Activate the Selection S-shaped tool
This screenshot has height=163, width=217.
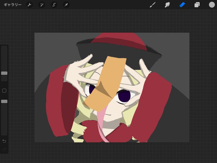click(54, 5)
